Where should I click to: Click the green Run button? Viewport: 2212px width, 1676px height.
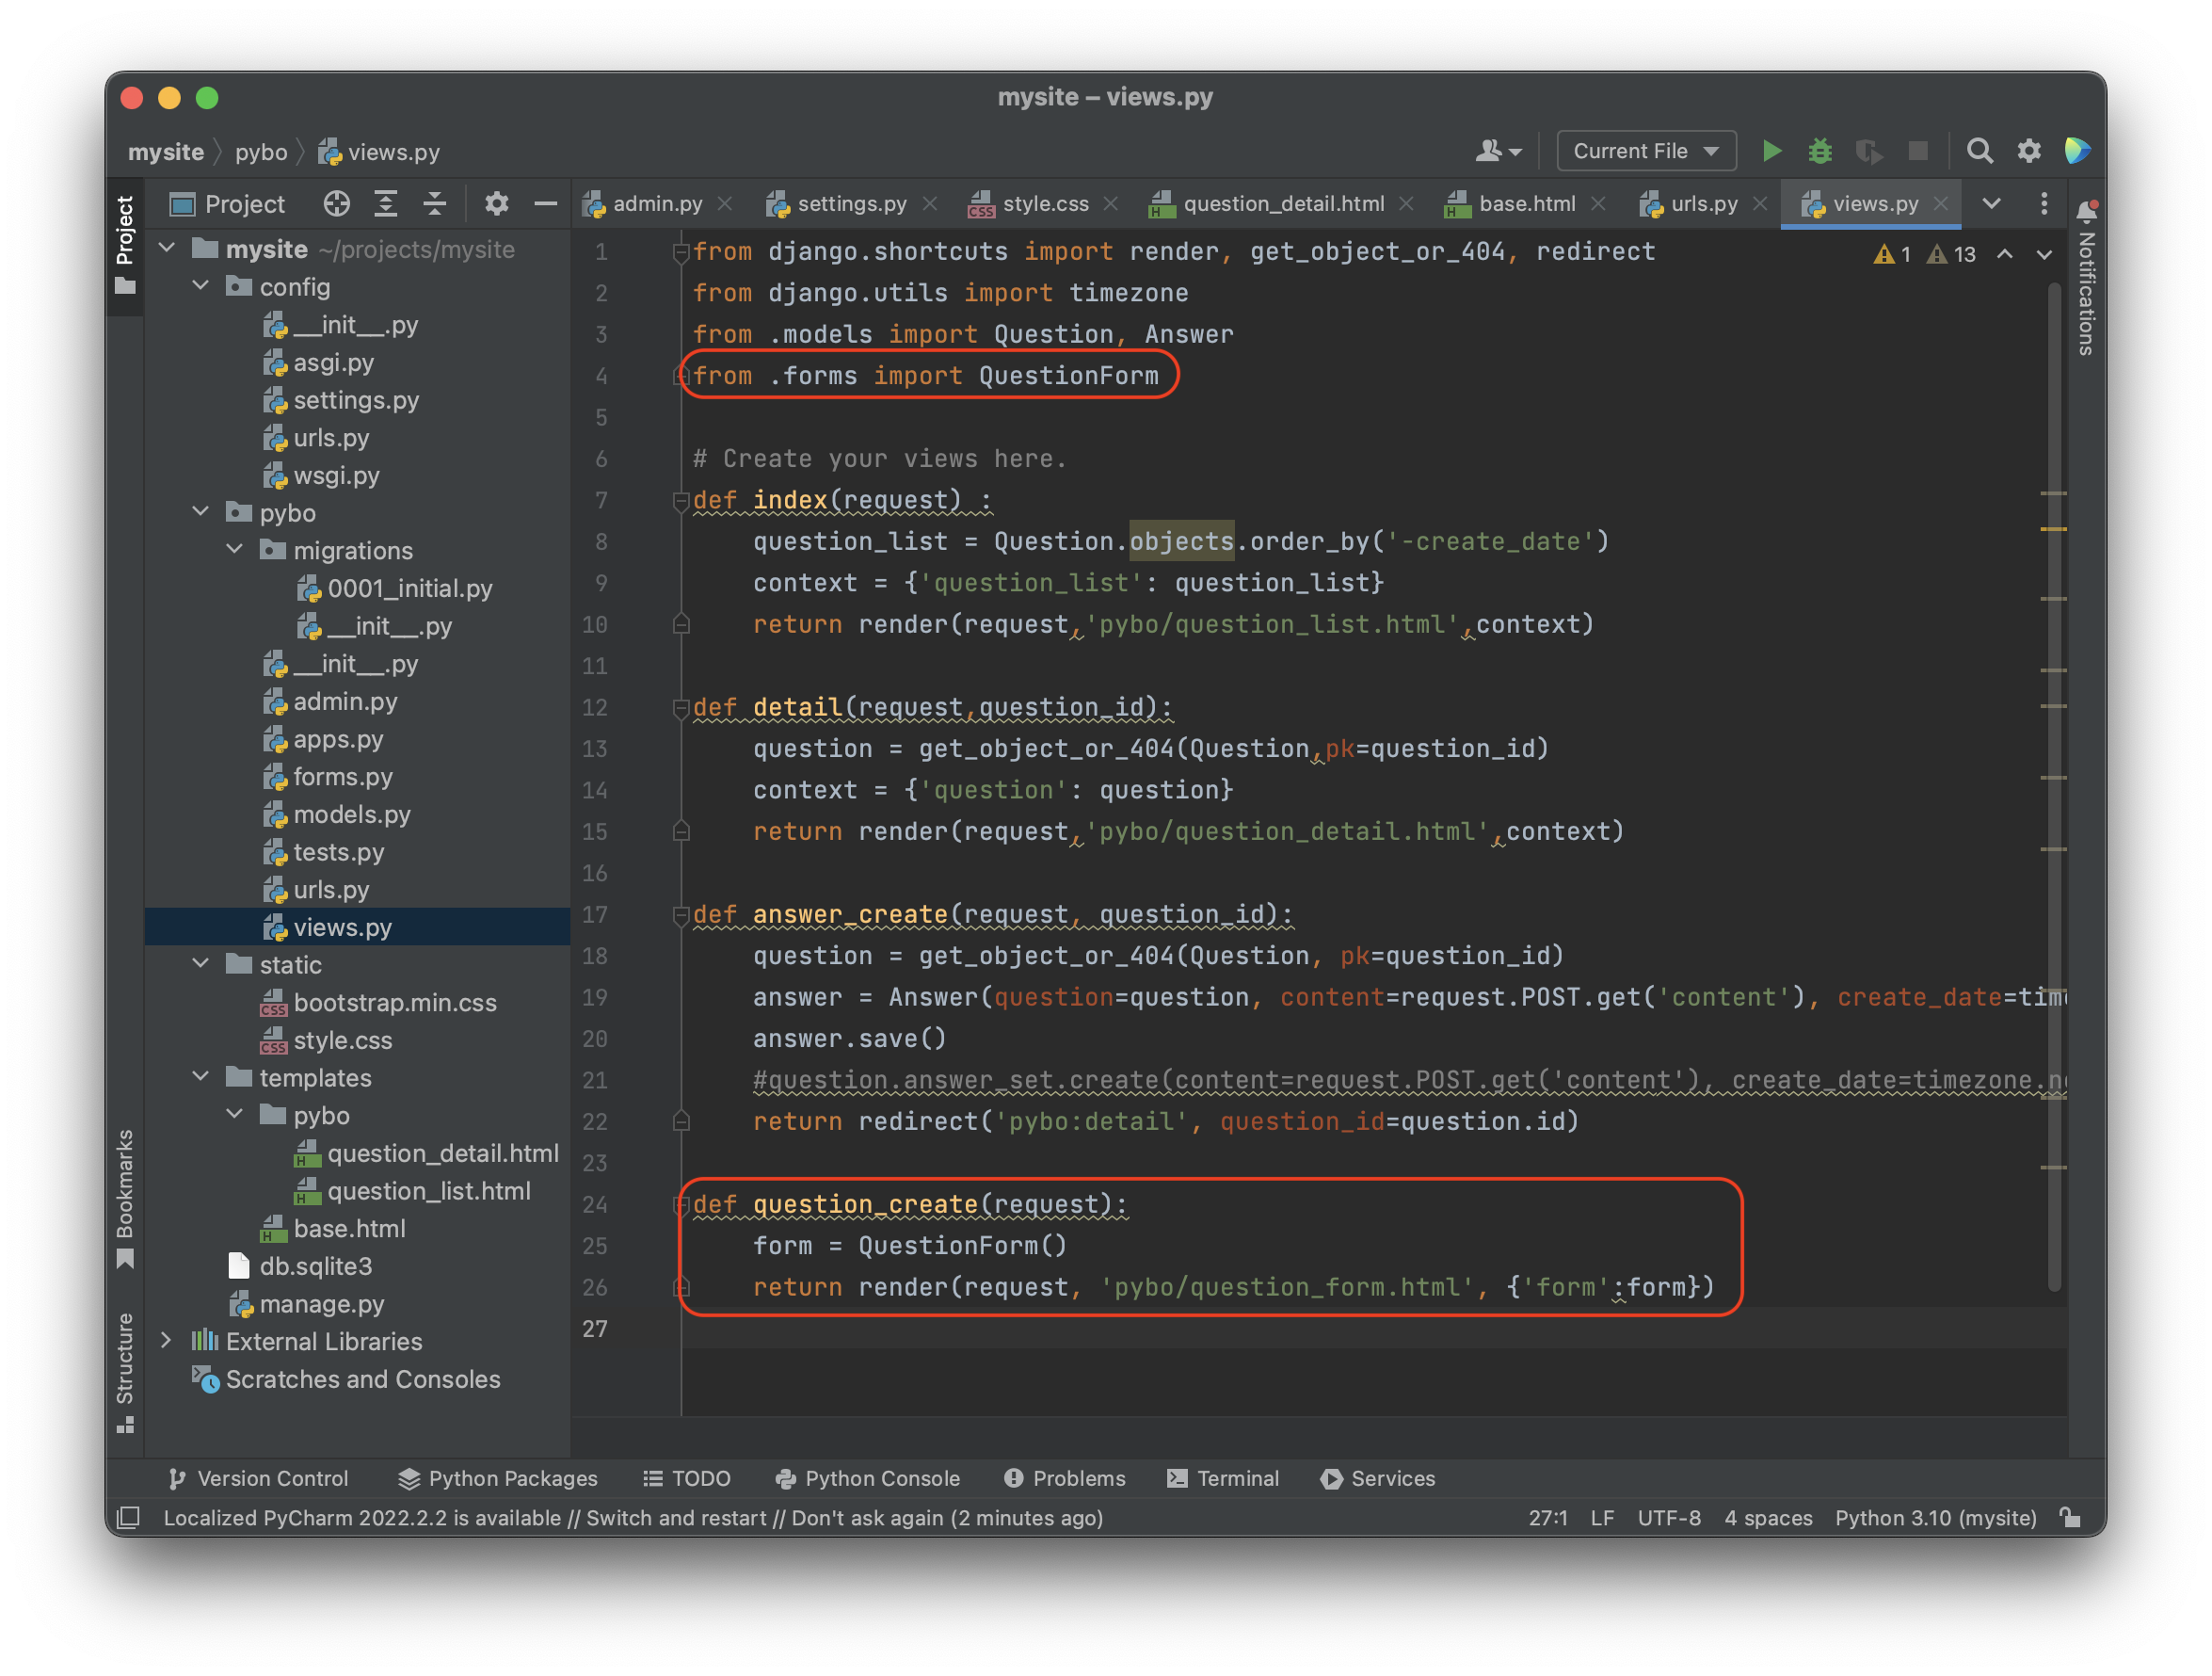point(1771,151)
